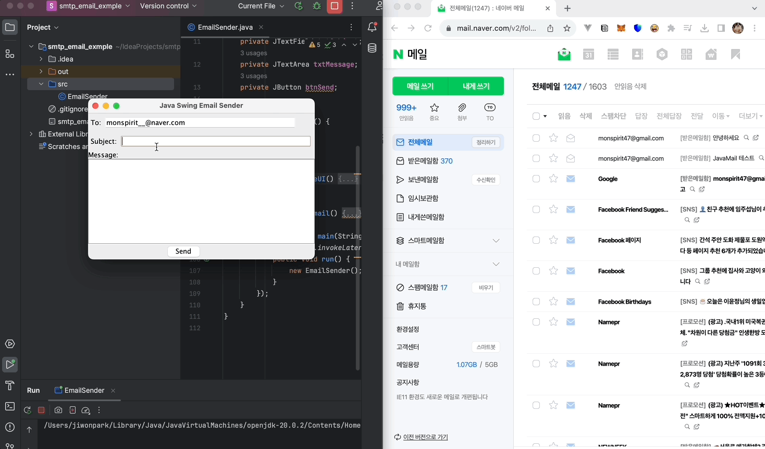Viewport: 765px width, 449px height.
Task: Click the browser address bar mail.naver.com
Action: tap(497, 28)
